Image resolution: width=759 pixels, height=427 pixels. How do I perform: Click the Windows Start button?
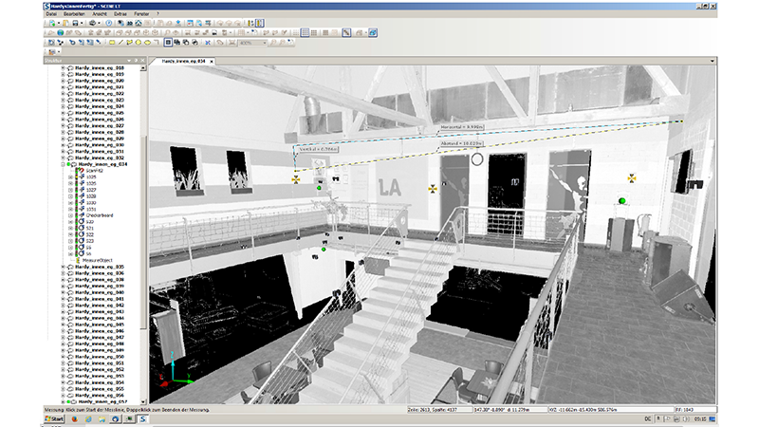click(55, 418)
